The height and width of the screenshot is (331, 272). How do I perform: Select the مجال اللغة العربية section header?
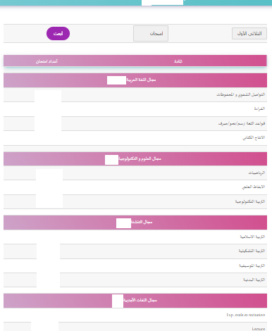point(135,80)
